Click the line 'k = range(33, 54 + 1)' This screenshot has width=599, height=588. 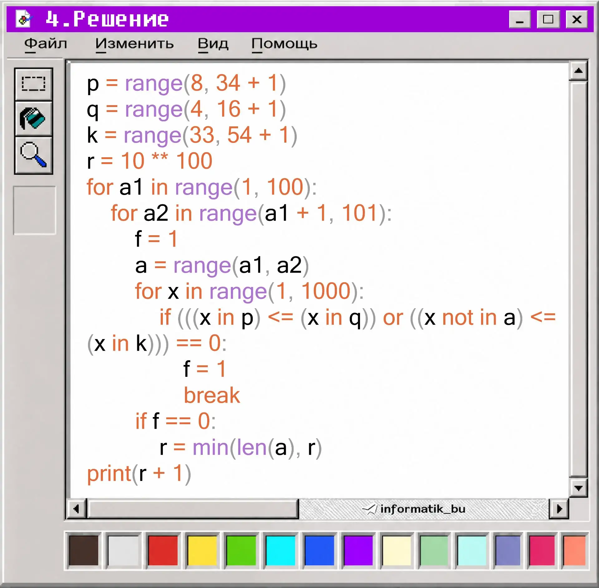click(x=192, y=136)
